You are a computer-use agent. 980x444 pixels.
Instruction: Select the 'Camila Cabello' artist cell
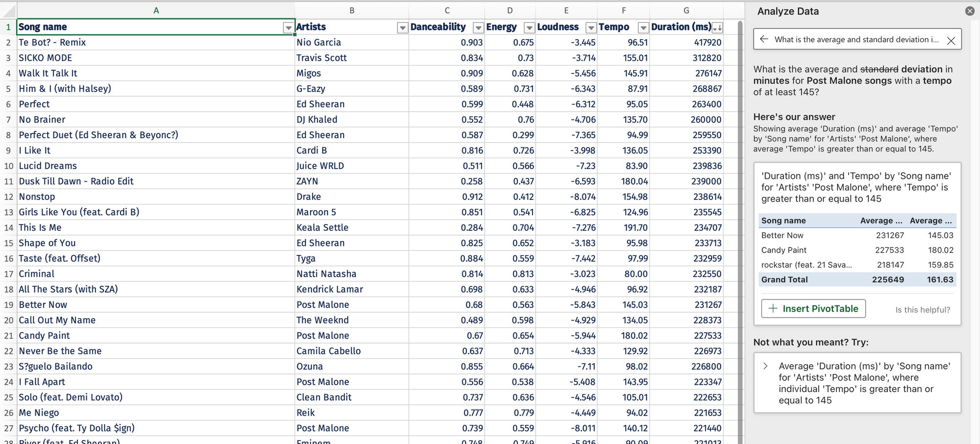click(352, 351)
